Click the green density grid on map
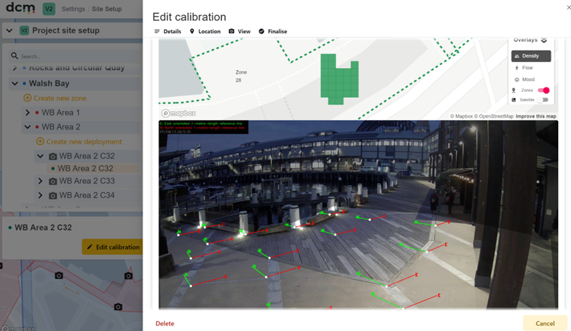 [339, 79]
